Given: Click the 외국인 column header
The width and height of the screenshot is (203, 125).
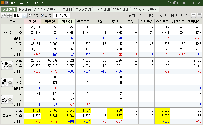Looking at the screenshot, I should [50, 22].
